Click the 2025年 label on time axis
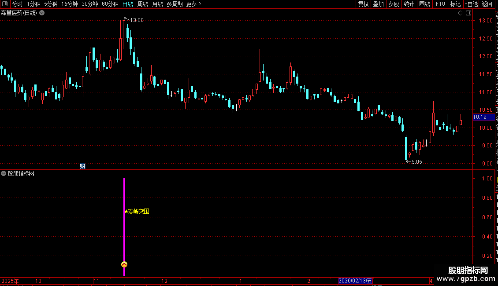This screenshot has width=498, height=286. 10,281
